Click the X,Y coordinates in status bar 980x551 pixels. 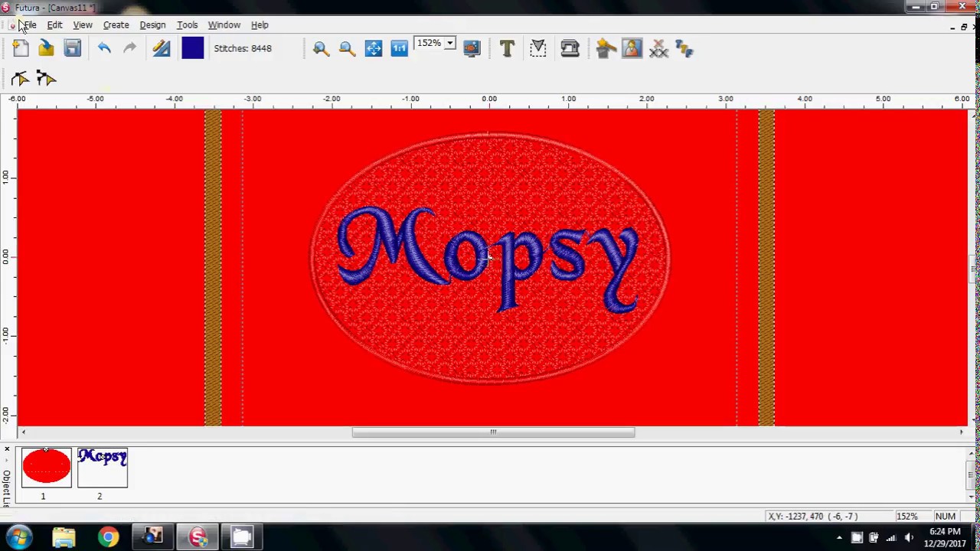tap(812, 517)
